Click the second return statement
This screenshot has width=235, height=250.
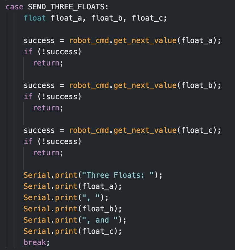48,108
